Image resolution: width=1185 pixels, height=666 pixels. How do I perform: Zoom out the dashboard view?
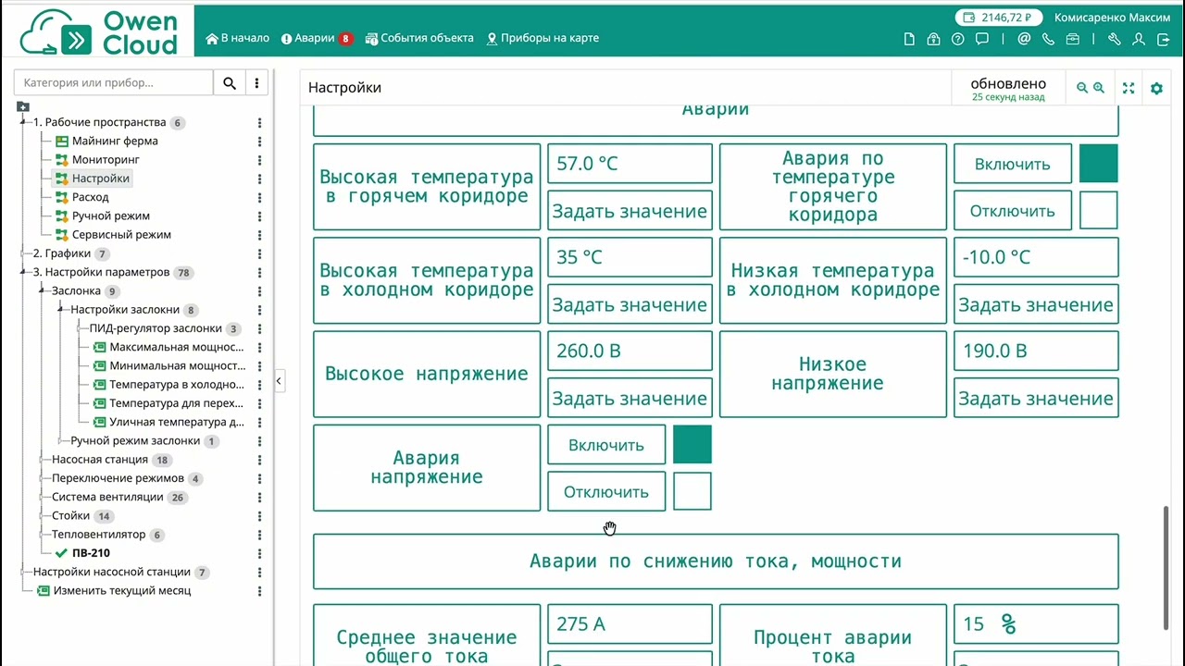click(1081, 88)
